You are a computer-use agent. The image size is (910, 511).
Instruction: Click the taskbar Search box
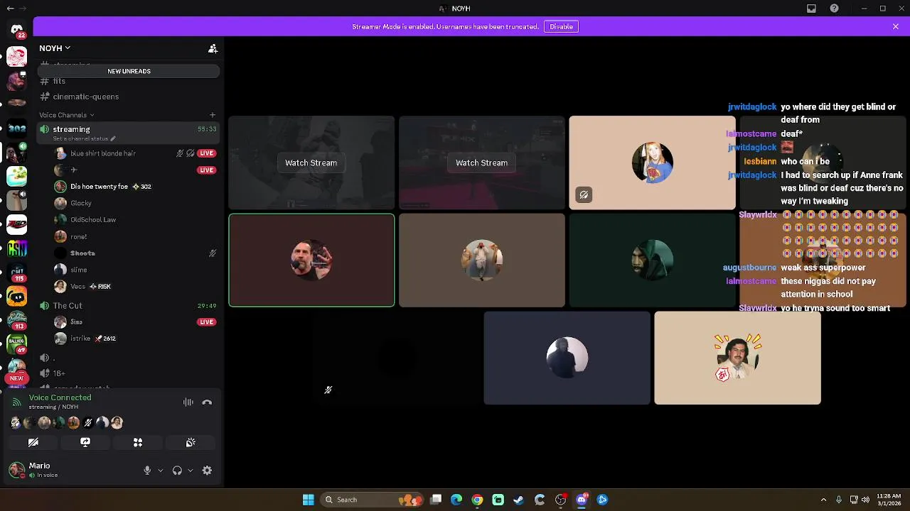click(x=372, y=500)
